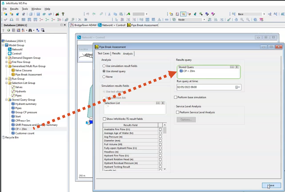The image size is (285, 192).
Task: Click the Refresh icon in Database panel
Action: (8, 30)
